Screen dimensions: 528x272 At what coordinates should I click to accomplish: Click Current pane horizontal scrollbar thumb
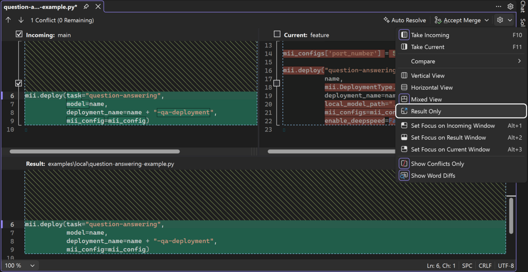pos(332,151)
